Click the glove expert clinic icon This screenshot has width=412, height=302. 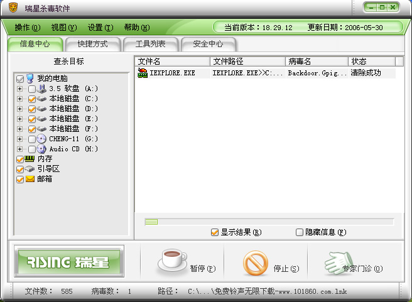click(339, 262)
